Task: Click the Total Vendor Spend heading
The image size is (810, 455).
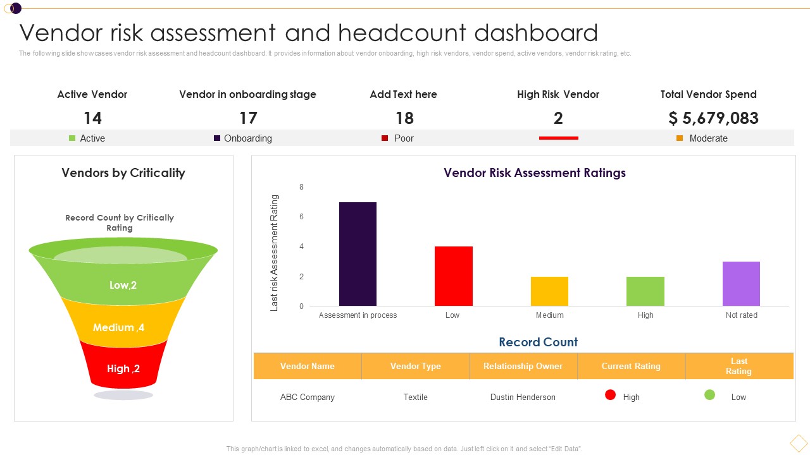Action: click(709, 94)
